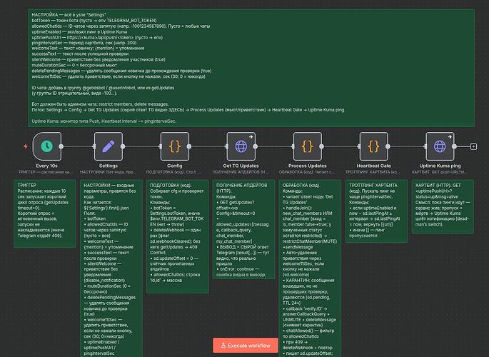Select the ОБРАБОТКА (код) sticky note
This screenshot has width=489, height=357.
tap(310, 268)
